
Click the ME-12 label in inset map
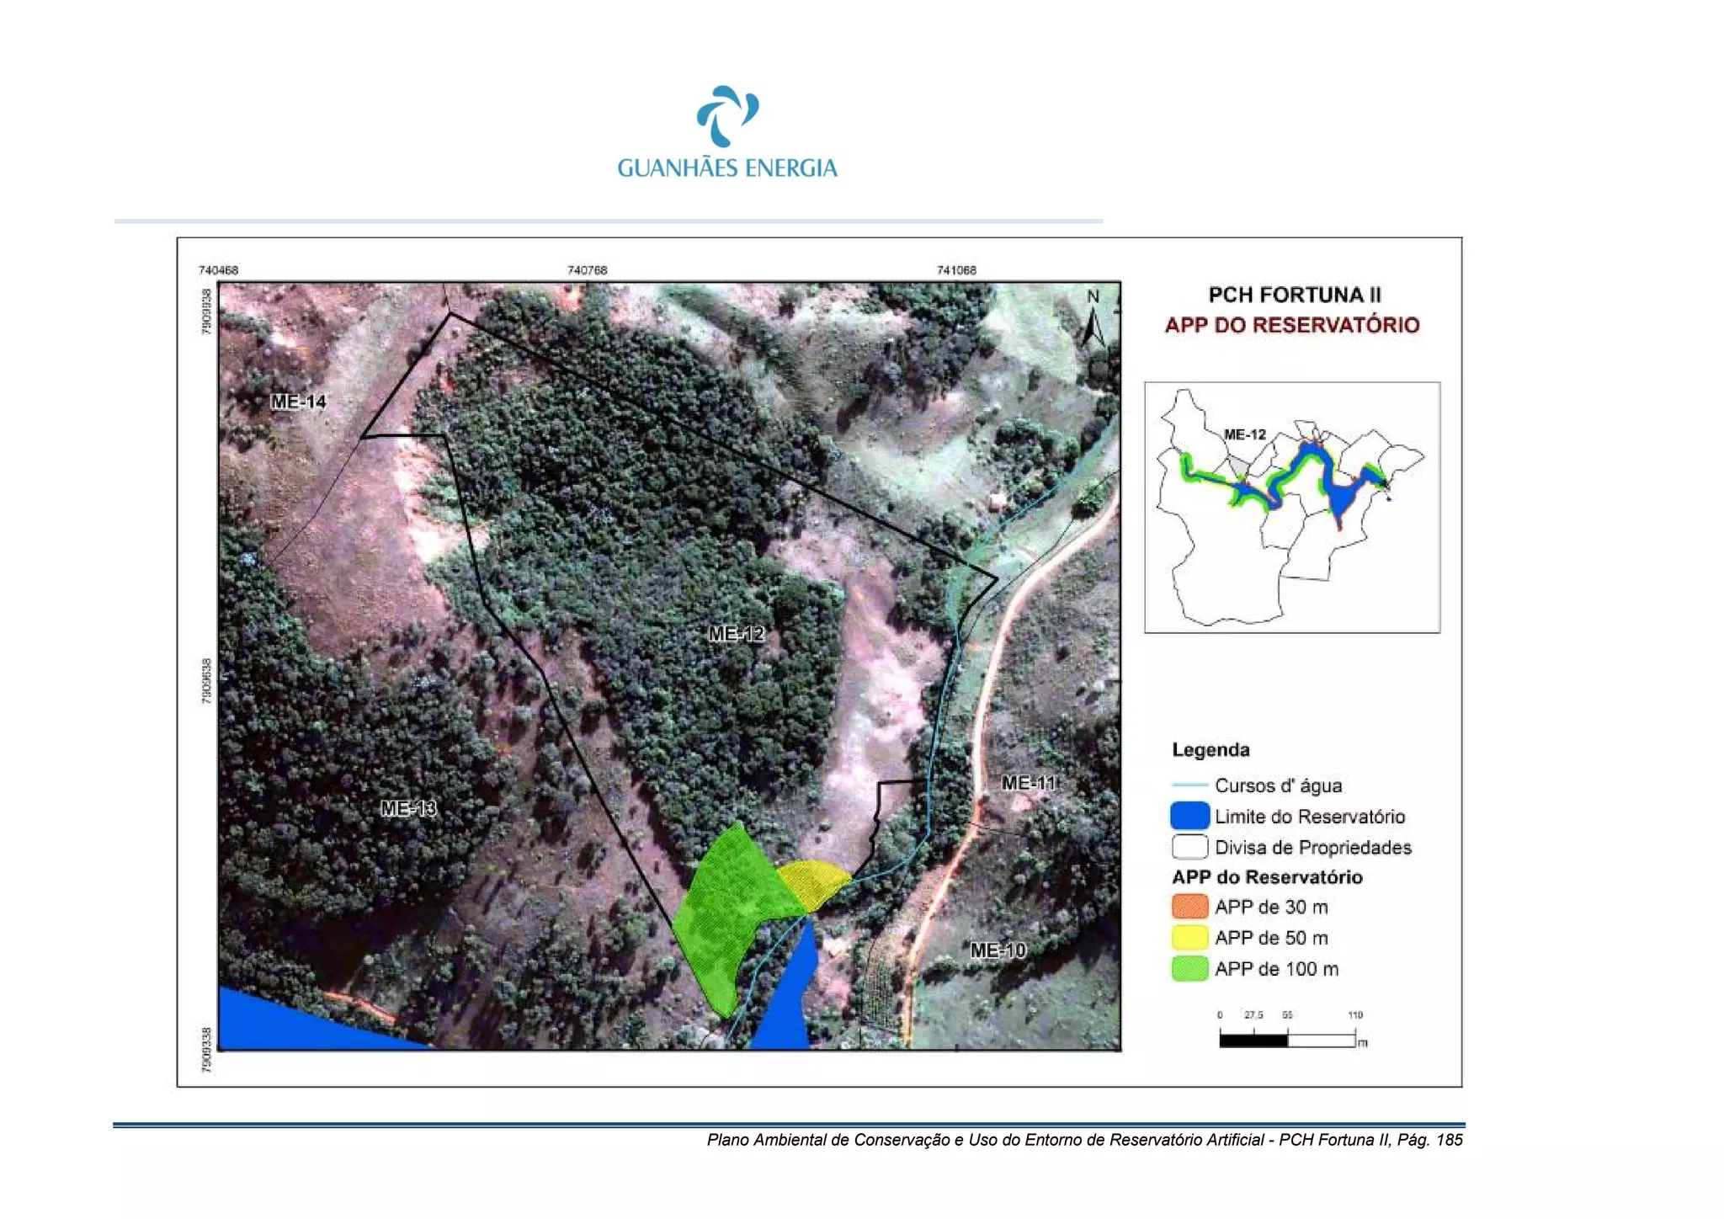tap(1244, 434)
